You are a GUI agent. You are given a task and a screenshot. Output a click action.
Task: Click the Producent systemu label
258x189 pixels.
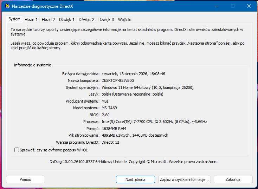[83, 101]
